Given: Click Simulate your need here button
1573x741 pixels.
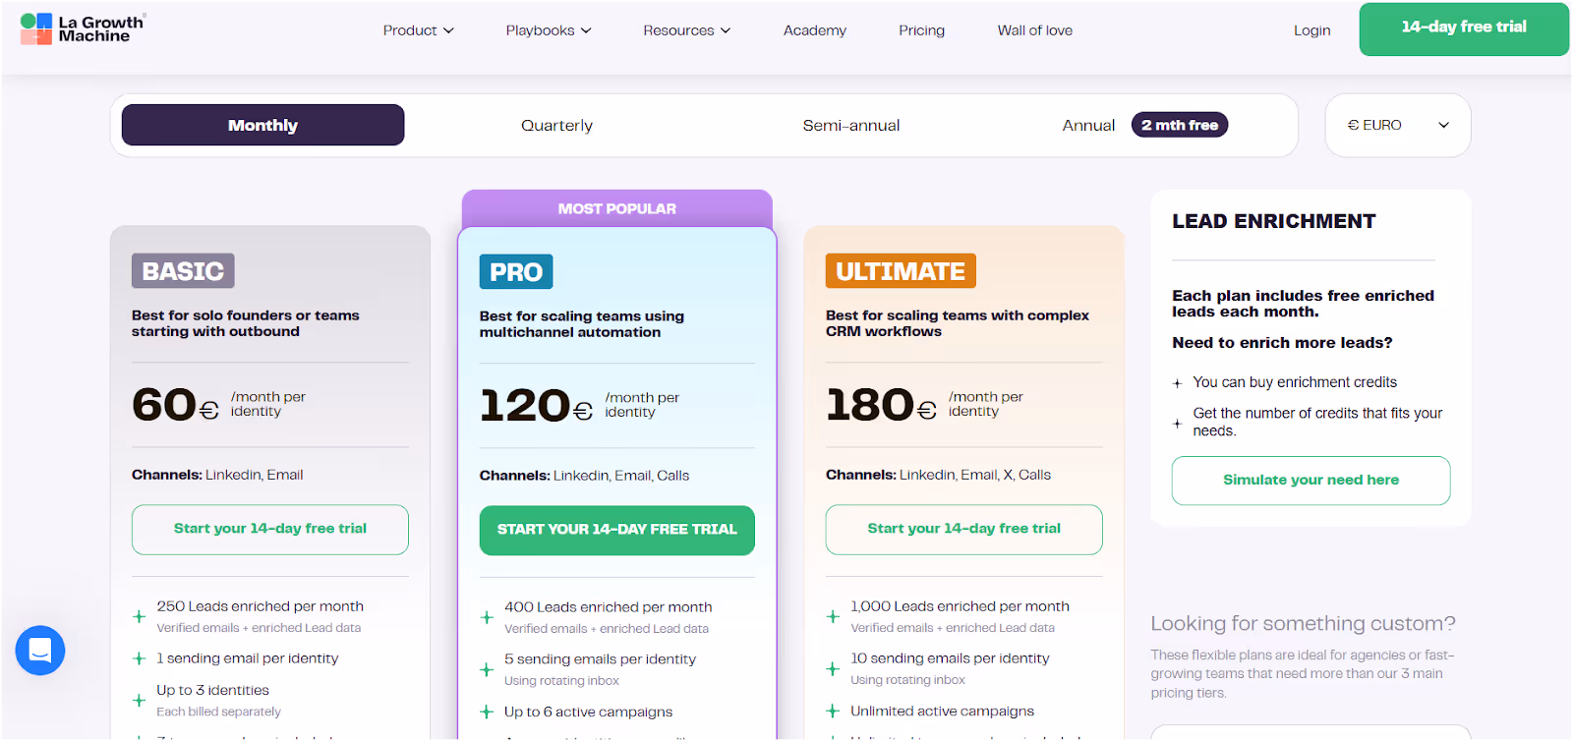Looking at the screenshot, I should pos(1311,481).
